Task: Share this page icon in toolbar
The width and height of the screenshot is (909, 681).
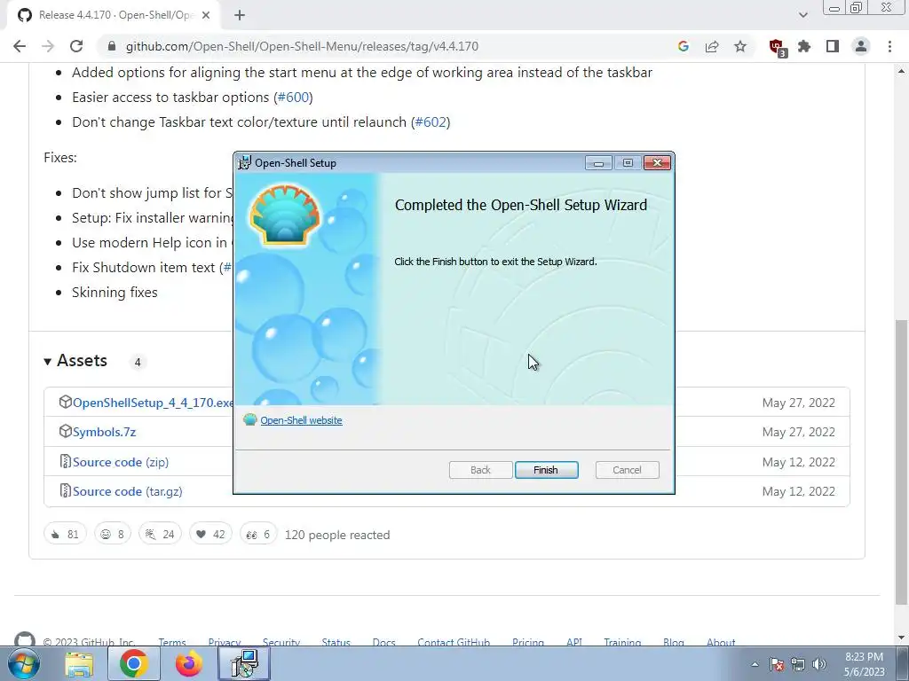Action: 712,46
